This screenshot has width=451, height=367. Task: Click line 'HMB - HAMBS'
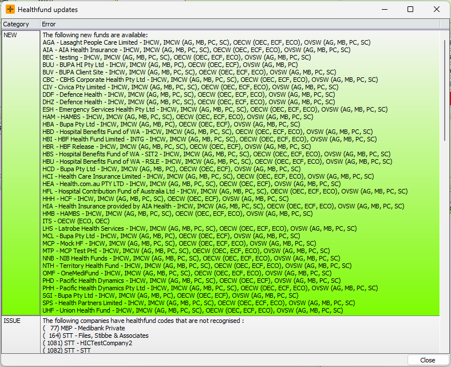coord(177,214)
